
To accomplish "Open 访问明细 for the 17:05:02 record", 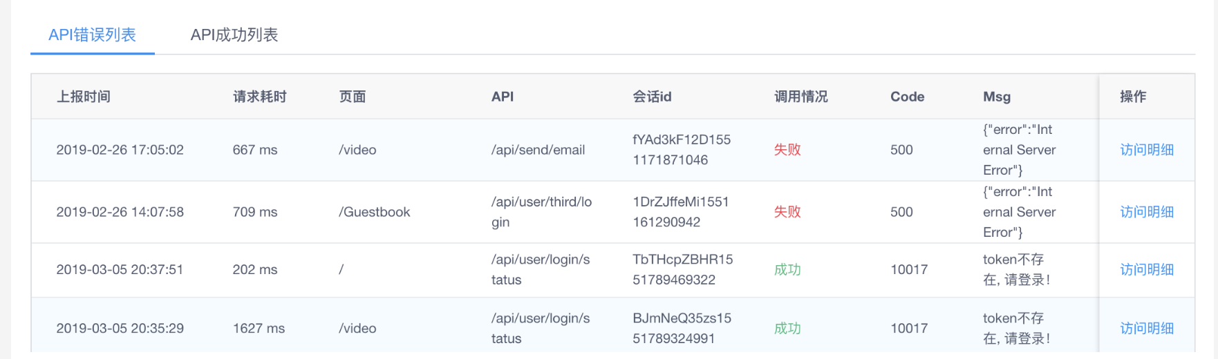I will (x=1146, y=150).
